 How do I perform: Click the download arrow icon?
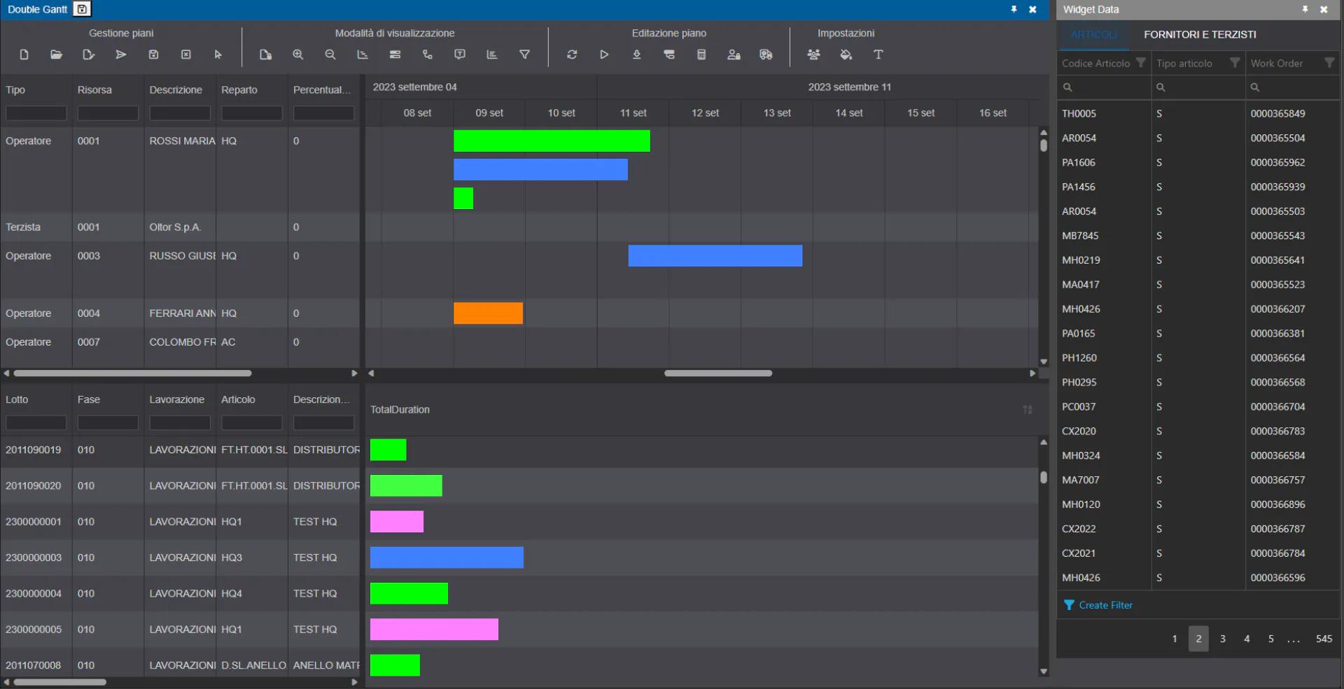point(636,55)
